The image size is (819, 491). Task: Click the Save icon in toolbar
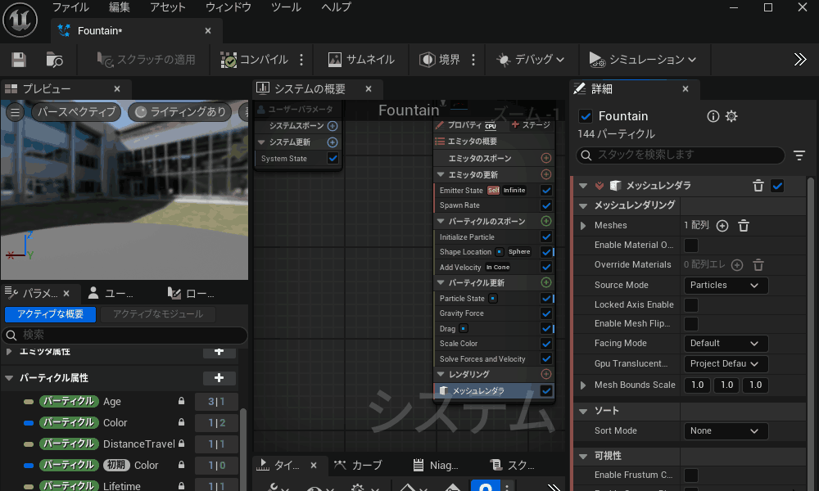(x=18, y=60)
